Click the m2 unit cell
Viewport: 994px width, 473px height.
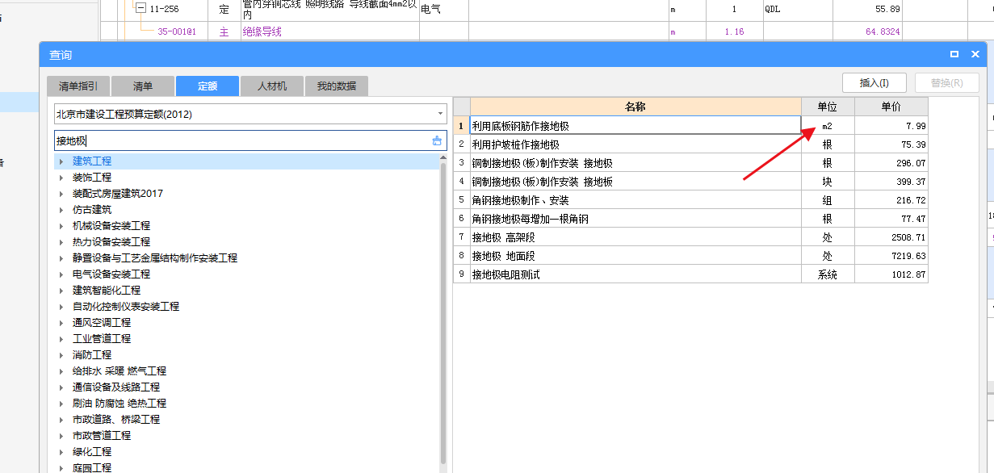pyautogui.click(x=828, y=126)
